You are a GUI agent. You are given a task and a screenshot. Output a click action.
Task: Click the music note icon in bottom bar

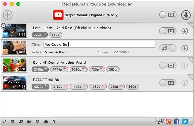tap(21, 121)
